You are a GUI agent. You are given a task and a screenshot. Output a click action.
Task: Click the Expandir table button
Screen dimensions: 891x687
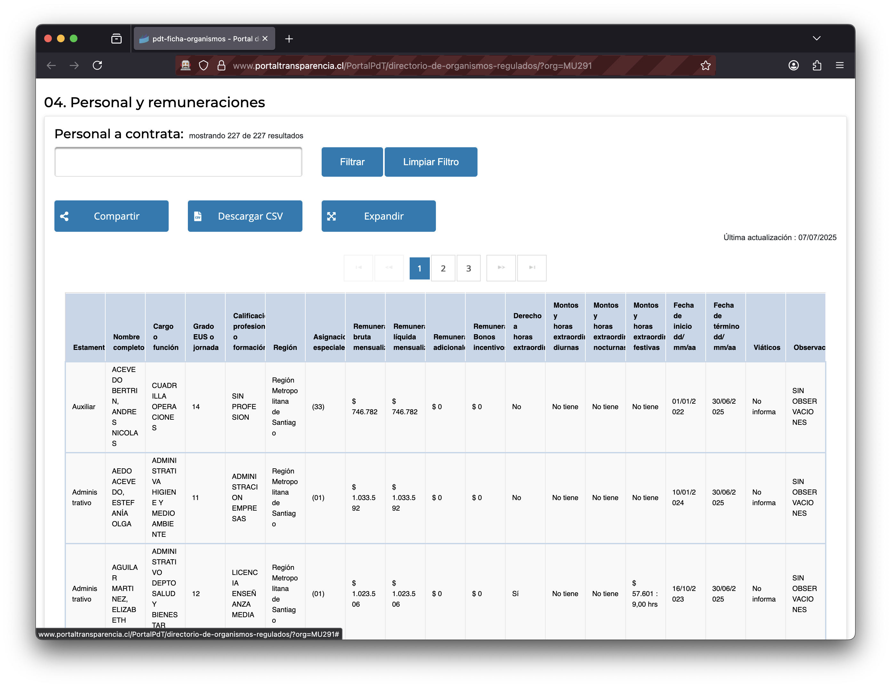[379, 216]
